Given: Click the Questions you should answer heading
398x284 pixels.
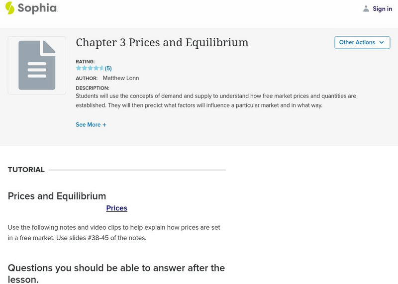Looking at the screenshot, I should [116, 274].
